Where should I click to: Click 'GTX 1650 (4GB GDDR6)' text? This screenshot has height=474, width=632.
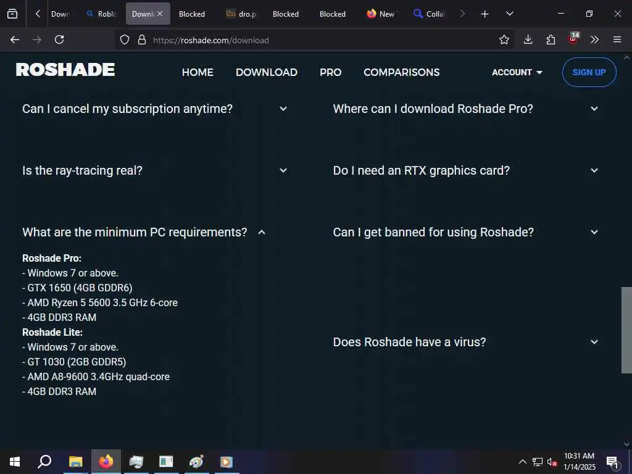tap(80, 288)
